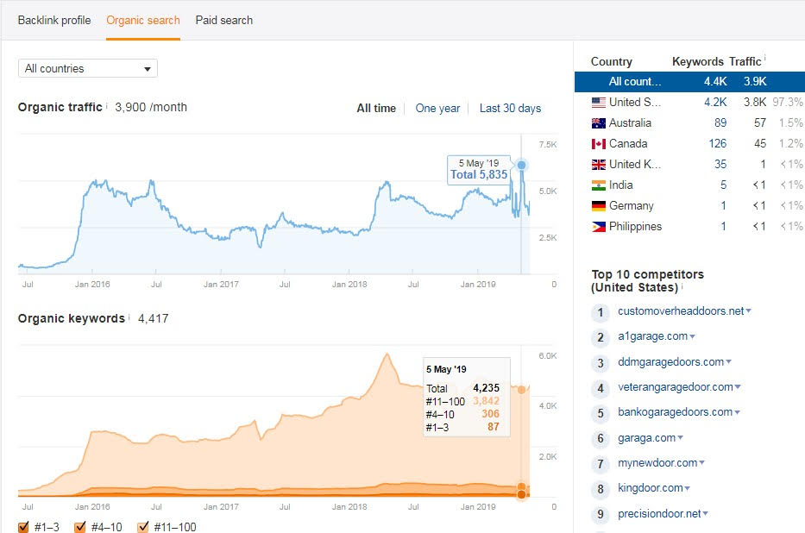The height and width of the screenshot is (533, 805).
Task: Click the Australia flag icon
Action: (598, 123)
